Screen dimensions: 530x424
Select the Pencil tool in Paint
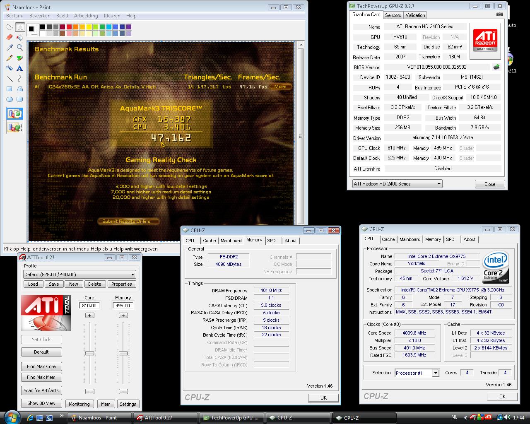coord(10,58)
